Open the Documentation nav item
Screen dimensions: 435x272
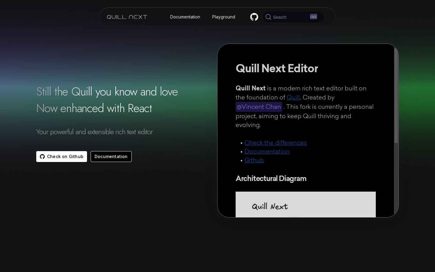coord(185,17)
